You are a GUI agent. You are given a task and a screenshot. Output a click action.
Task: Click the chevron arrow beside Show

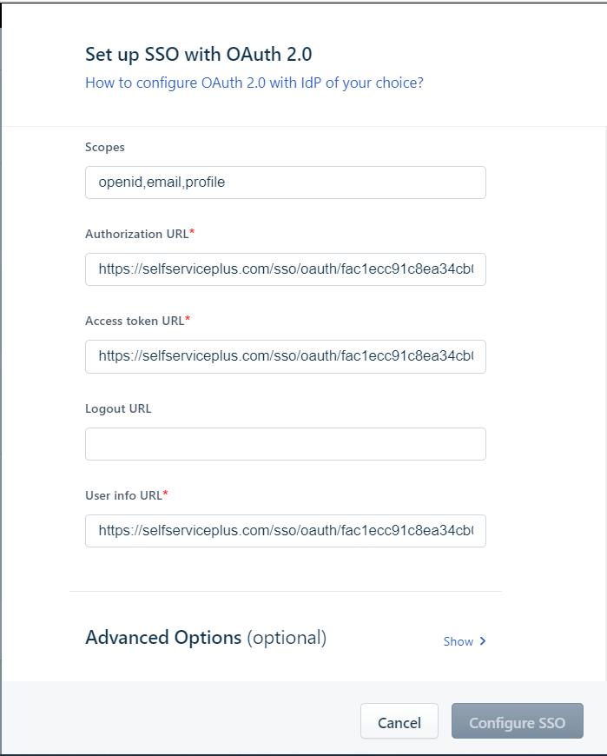point(483,641)
